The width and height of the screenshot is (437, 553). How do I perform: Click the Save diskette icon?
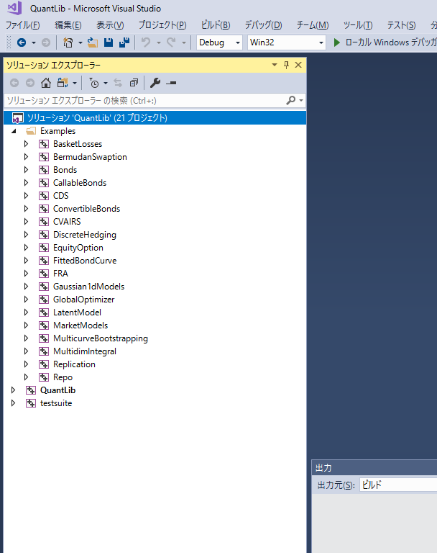(109, 42)
